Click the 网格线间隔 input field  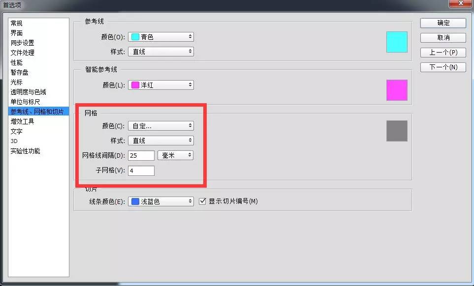141,155
